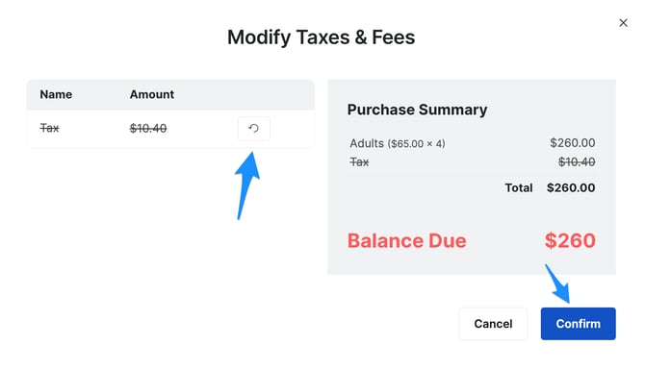Cancel the tax modification
The width and height of the screenshot is (645, 370).
[x=493, y=324]
